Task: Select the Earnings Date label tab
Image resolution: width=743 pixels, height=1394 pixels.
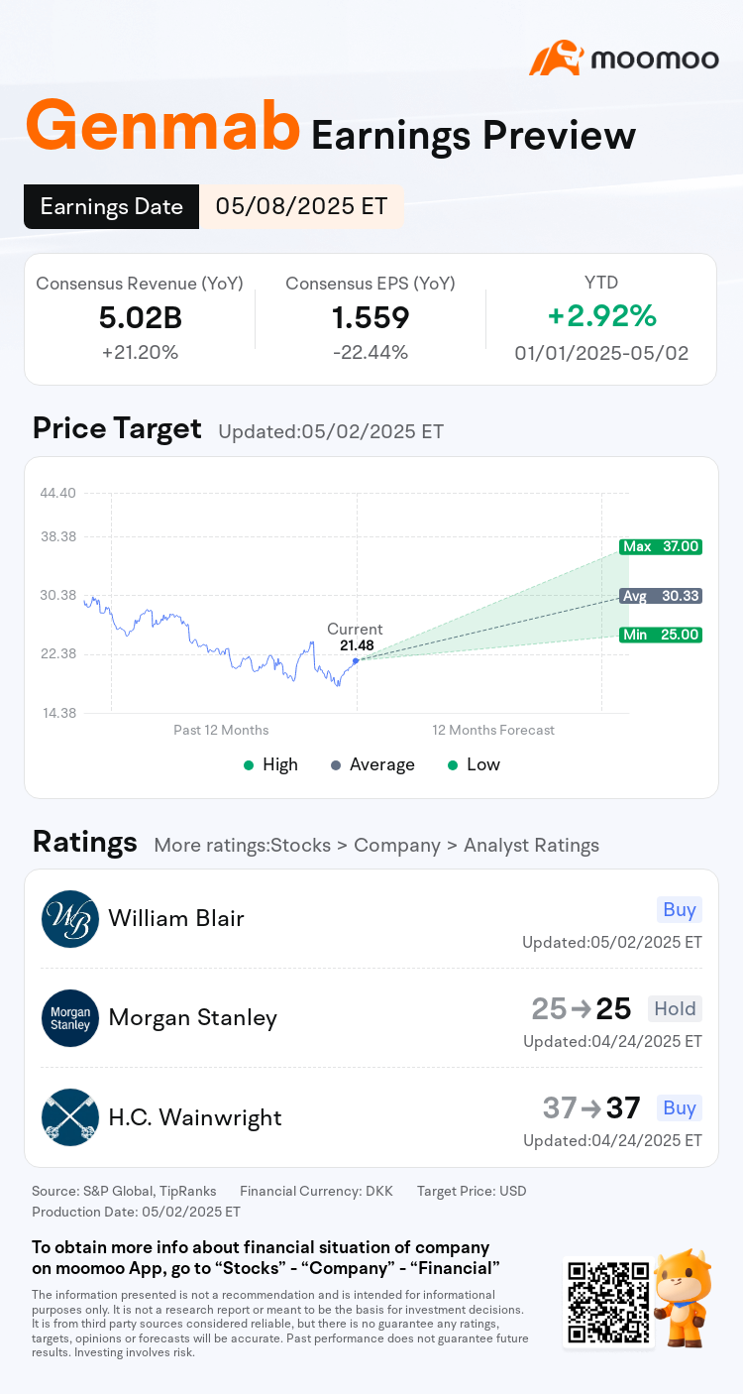Action: click(111, 206)
